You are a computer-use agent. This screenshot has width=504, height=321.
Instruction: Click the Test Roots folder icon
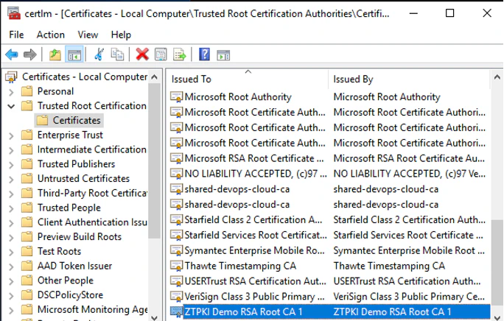coord(27,251)
